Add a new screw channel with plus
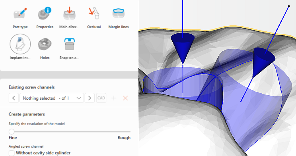Screen dimensions: 296x156 tap(114, 98)
